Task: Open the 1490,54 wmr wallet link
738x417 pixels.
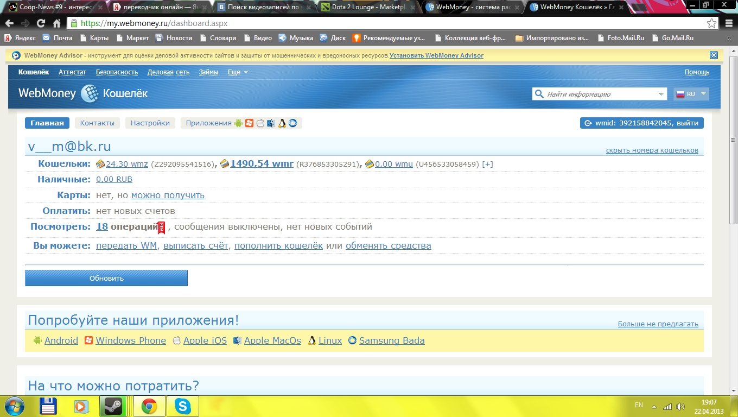Action: click(x=262, y=163)
